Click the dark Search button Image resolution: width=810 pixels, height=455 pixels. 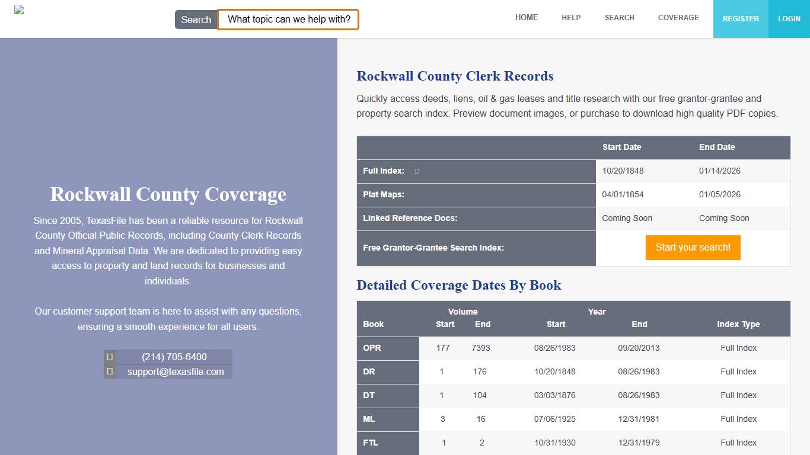[196, 19]
